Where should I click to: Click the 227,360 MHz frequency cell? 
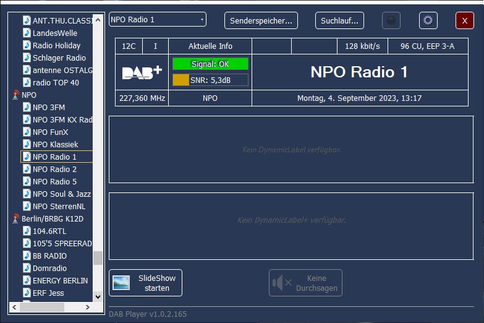tap(142, 98)
